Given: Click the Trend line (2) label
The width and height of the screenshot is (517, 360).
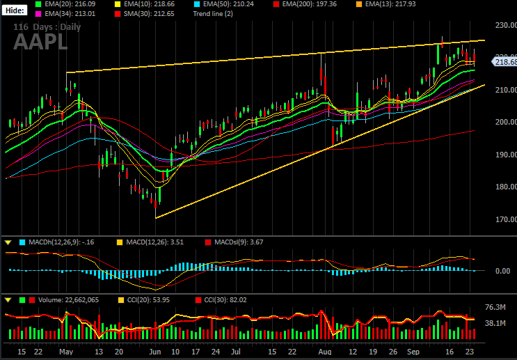Looking at the screenshot, I should (213, 14).
